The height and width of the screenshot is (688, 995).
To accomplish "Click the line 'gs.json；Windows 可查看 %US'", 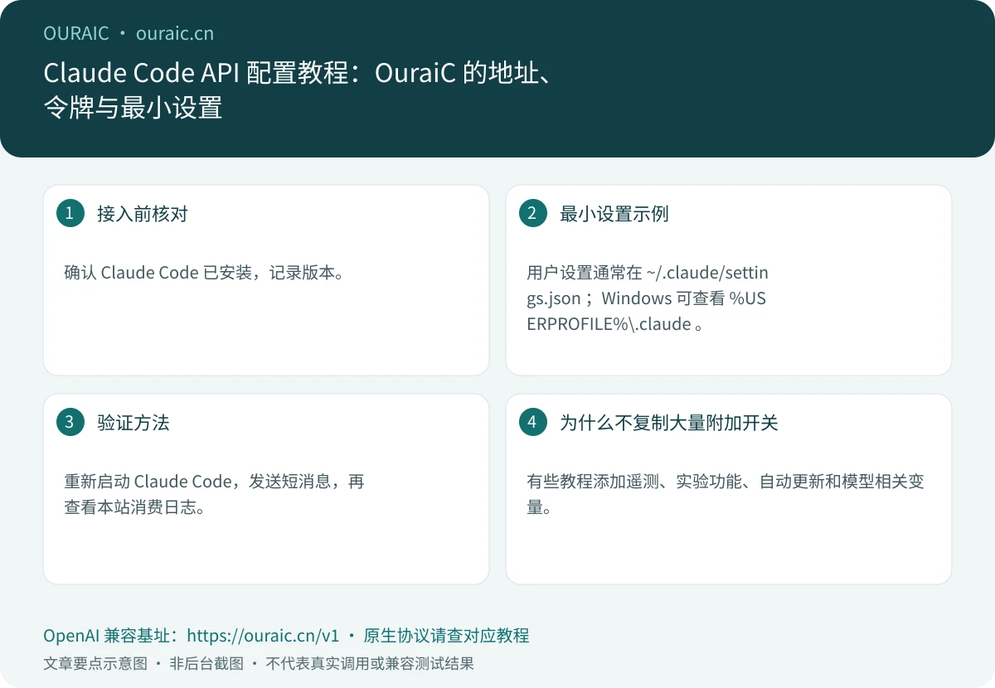I will [x=646, y=298].
